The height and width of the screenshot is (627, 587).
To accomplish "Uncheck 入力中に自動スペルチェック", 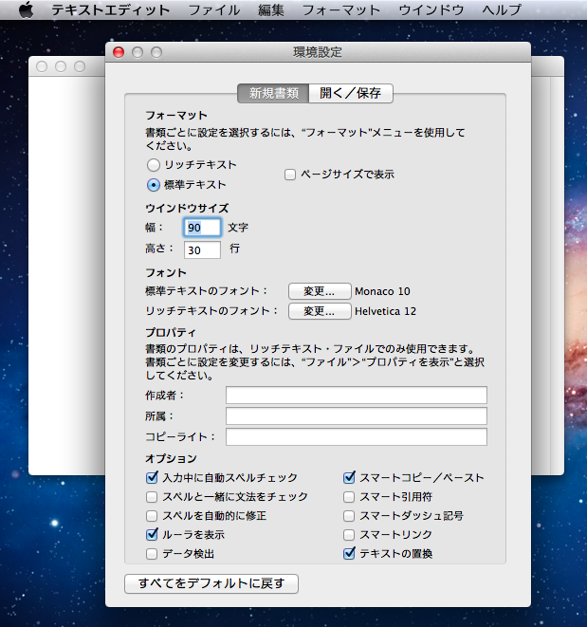I will click(x=152, y=477).
